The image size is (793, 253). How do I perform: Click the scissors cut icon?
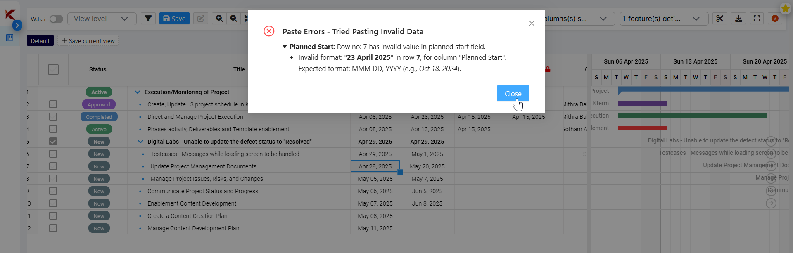(x=720, y=19)
